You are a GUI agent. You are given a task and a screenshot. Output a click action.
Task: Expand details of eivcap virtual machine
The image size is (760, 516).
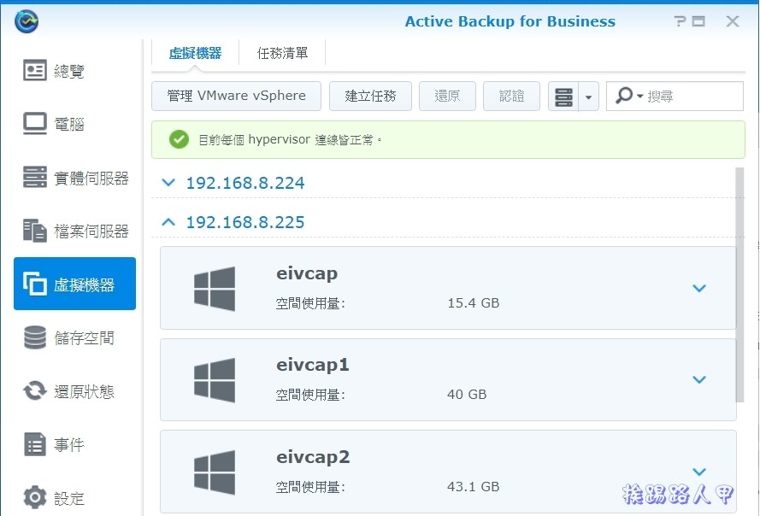coord(699,288)
